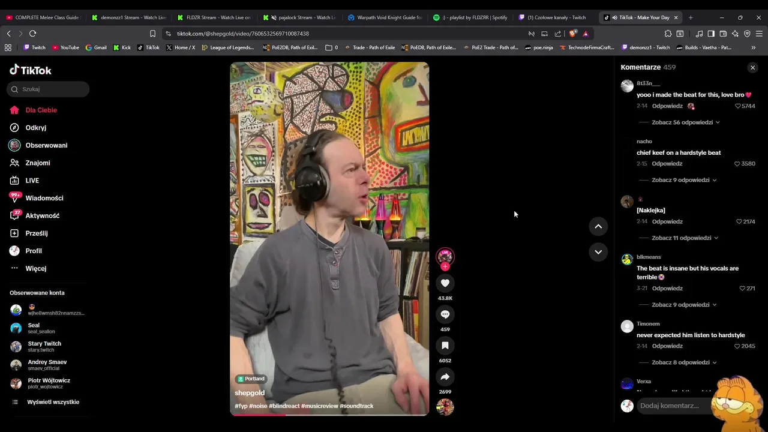Image resolution: width=768 pixels, height=432 pixels.
Task: Open Profil page
Action: coord(26,251)
